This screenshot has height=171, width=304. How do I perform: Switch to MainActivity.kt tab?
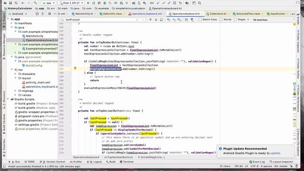(84, 14)
